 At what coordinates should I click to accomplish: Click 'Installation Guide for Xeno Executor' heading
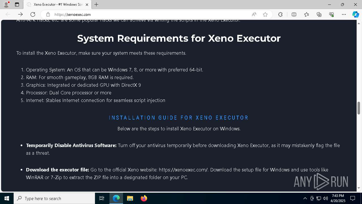coord(179,118)
